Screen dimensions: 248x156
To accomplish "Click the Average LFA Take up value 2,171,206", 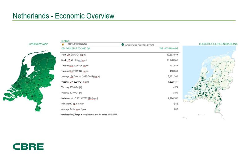I will point(171,76).
